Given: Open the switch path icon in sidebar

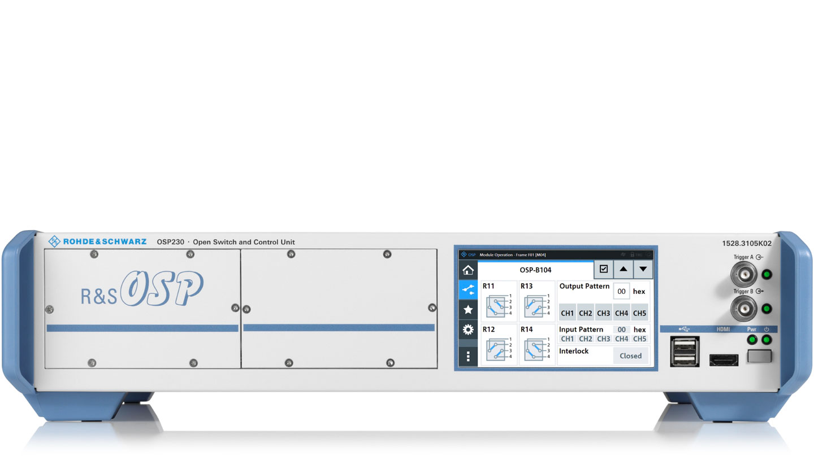Looking at the screenshot, I should pos(468,290).
